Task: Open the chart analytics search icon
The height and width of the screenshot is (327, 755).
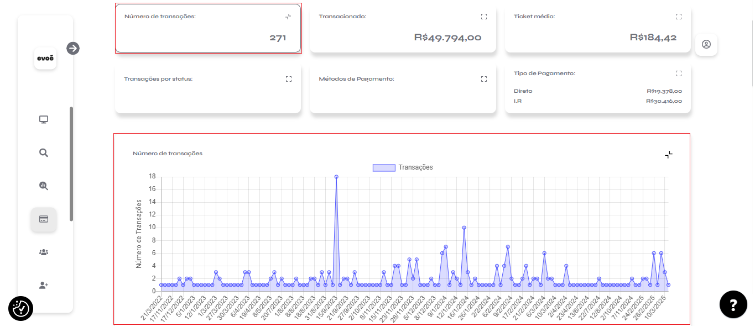Action: coord(44,186)
